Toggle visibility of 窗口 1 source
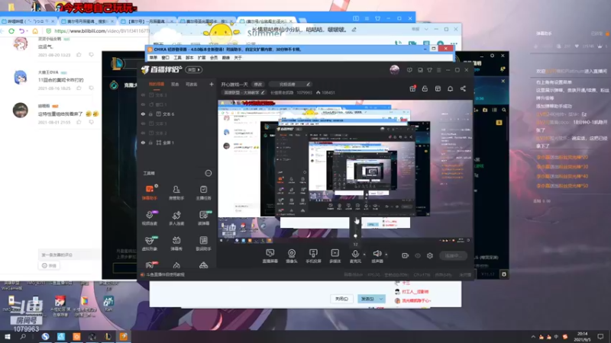Viewport: 611px width, 343px height. click(x=143, y=104)
